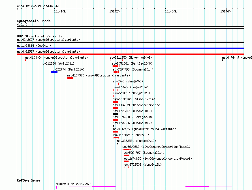Open esv2728538 (Wong2012b) variant
Screen dimensions: 252x190
point(143,165)
